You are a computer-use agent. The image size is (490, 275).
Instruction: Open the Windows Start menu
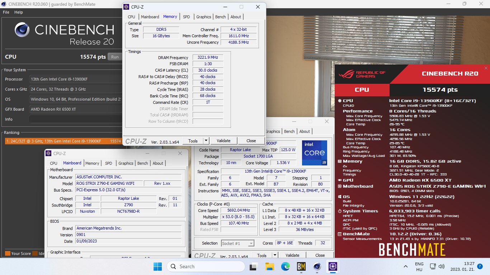tap(157, 266)
